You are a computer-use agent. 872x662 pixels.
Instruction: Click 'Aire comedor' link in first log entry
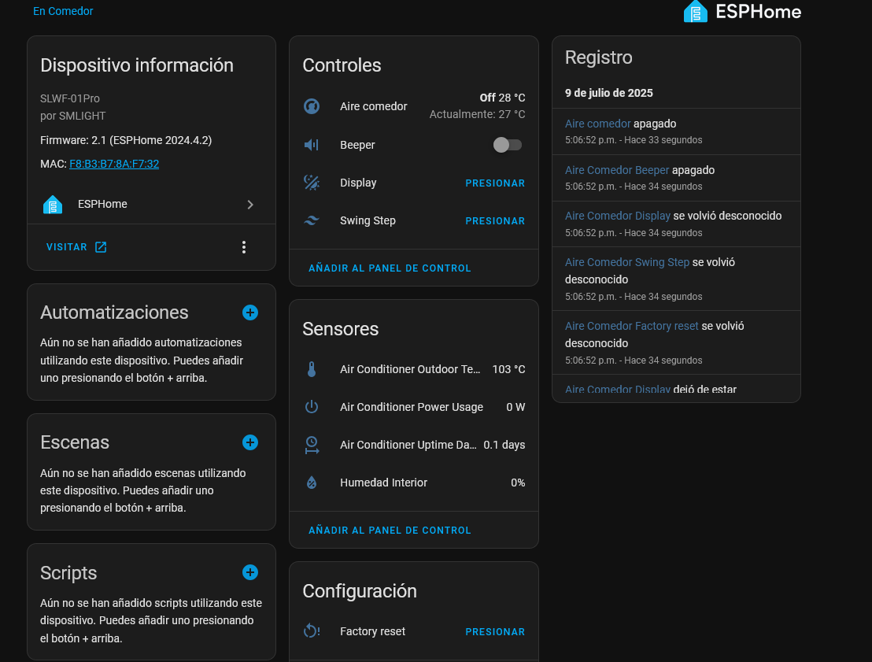(598, 124)
